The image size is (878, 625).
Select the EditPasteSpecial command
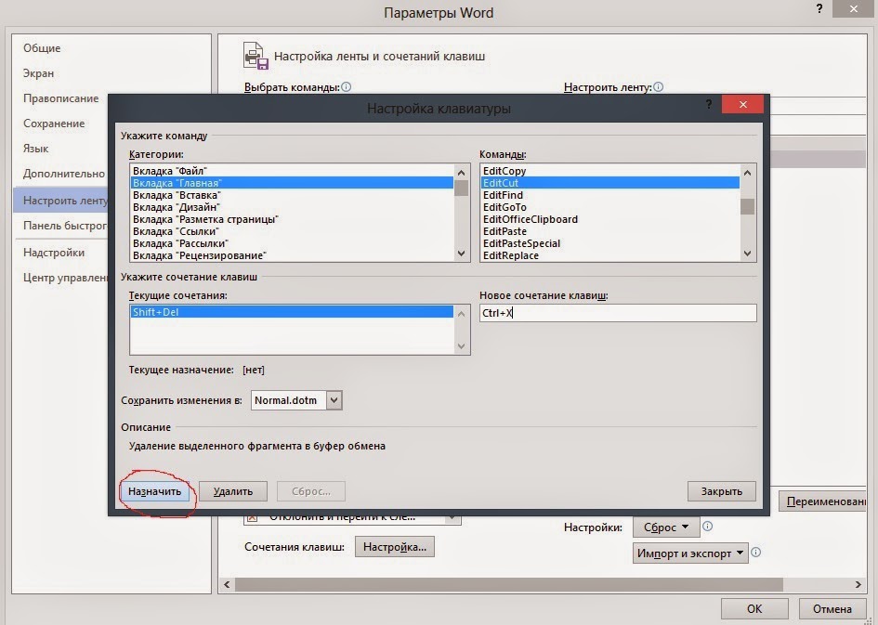click(x=609, y=243)
